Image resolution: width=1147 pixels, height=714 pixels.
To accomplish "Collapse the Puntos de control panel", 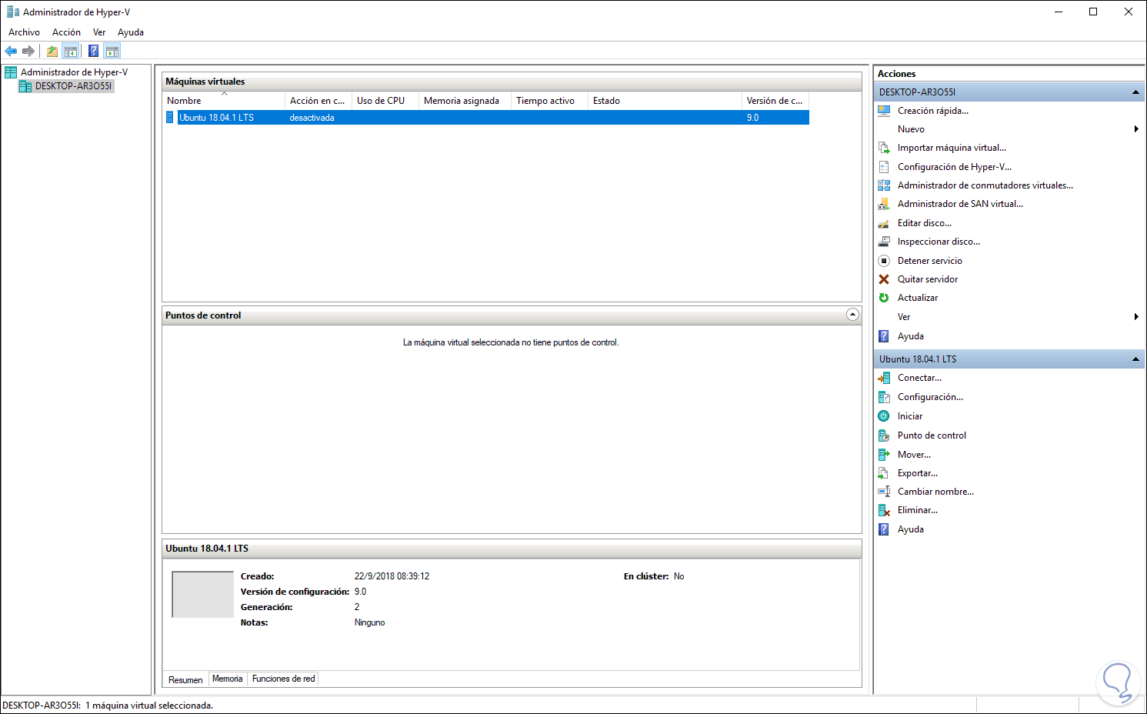I will 852,315.
